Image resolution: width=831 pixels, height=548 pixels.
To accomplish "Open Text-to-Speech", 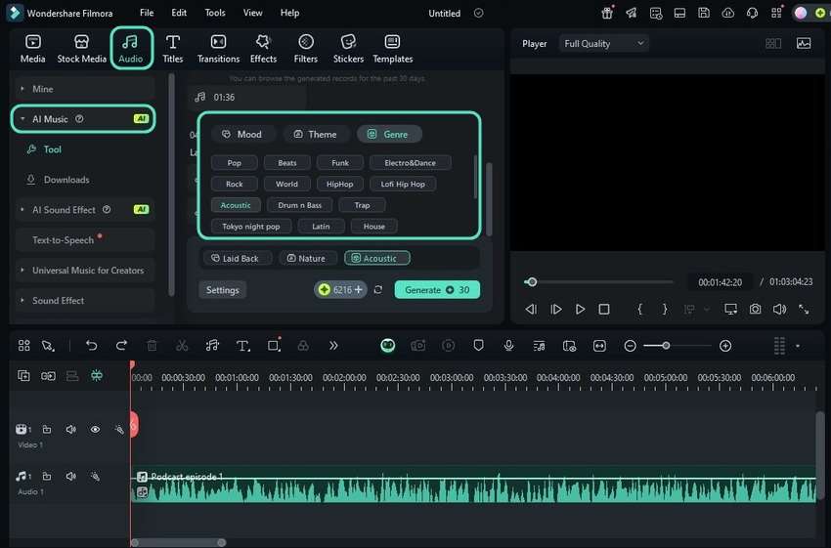I will point(84,240).
